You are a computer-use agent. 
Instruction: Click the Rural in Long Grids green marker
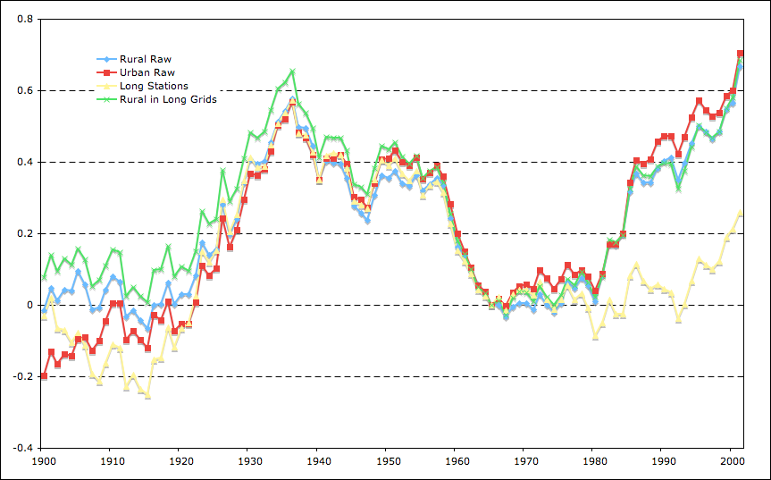pos(106,99)
